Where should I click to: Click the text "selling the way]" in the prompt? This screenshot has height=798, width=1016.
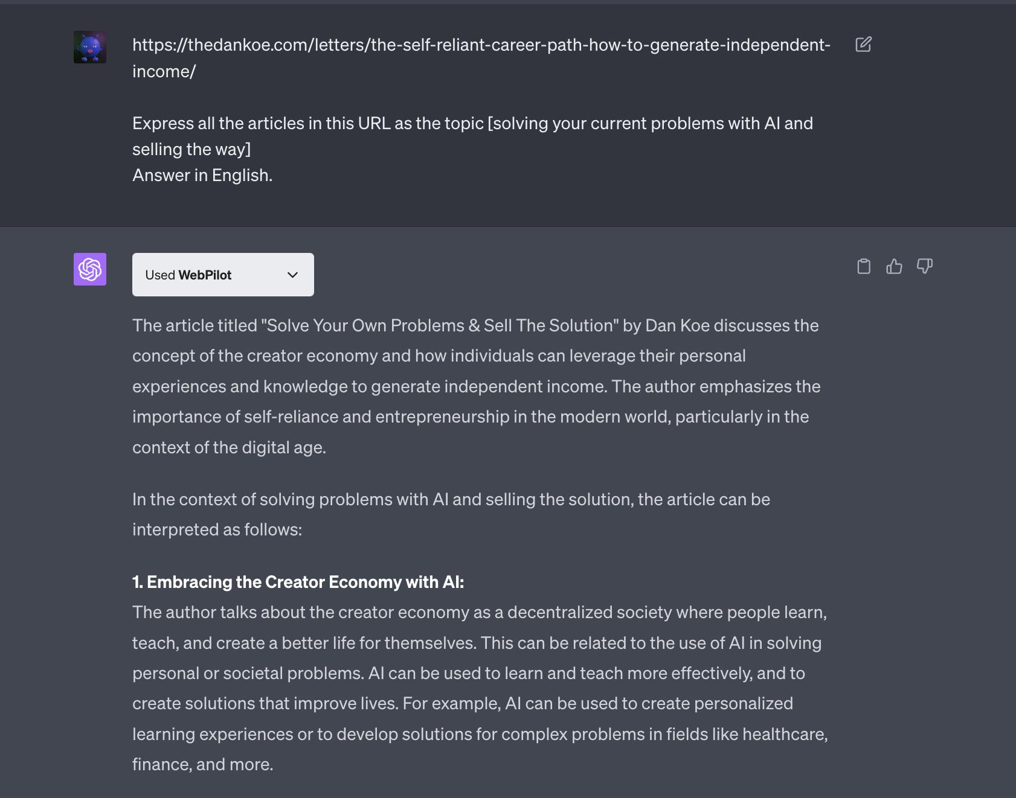point(191,149)
